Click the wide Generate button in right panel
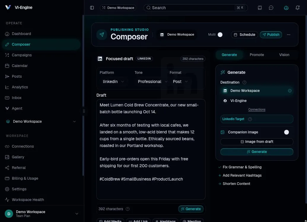This screenshot has width=307, height=222. [x=257, y=152]
